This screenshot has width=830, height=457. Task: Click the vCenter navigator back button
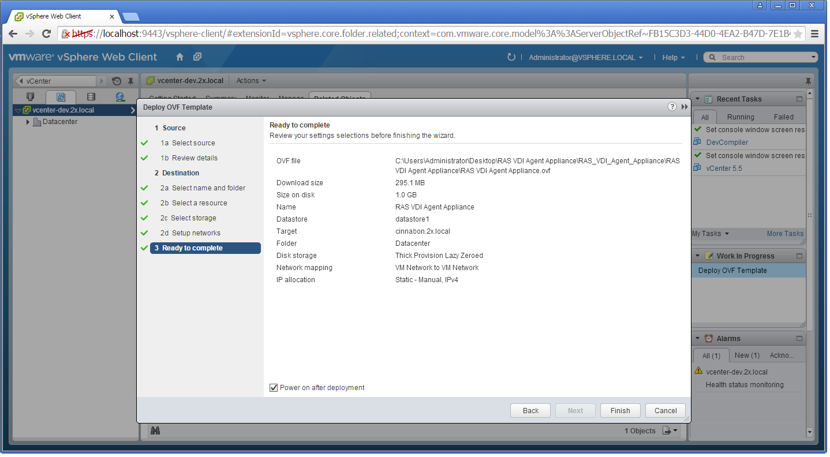tap(55, 81)
